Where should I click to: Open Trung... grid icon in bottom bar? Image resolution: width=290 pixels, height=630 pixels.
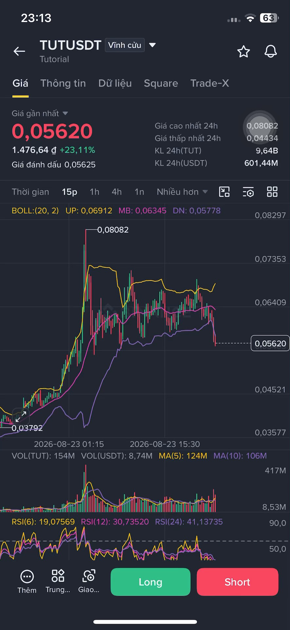click(58, 581)
